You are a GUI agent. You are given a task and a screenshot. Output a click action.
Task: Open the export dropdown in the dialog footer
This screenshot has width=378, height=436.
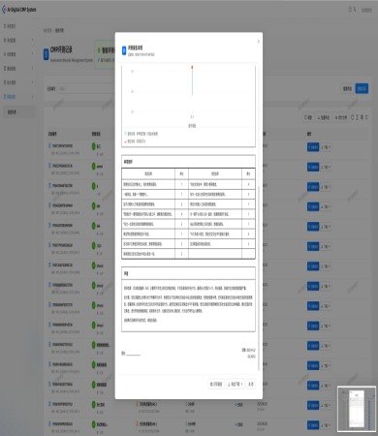[x=236, y=384]
